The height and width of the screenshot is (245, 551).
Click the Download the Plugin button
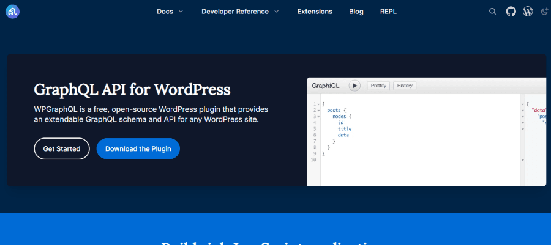(x=138, y=148)
